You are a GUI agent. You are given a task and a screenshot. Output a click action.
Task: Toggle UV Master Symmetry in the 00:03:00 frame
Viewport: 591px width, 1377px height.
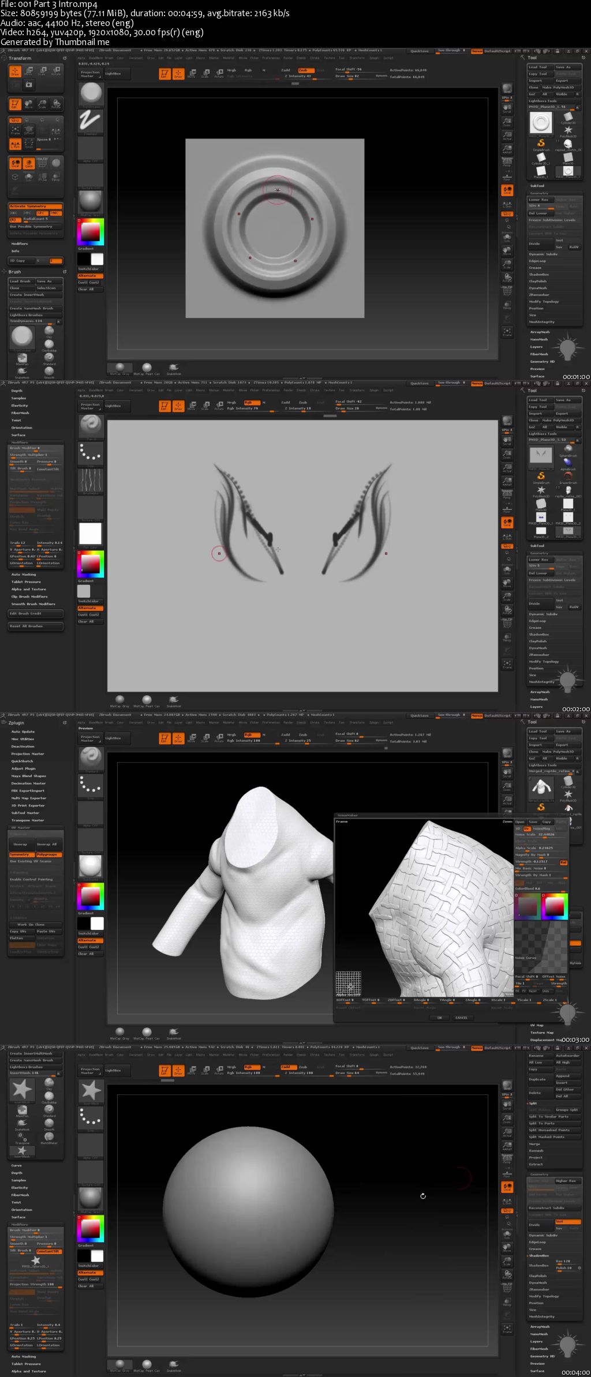click(21, 854)
